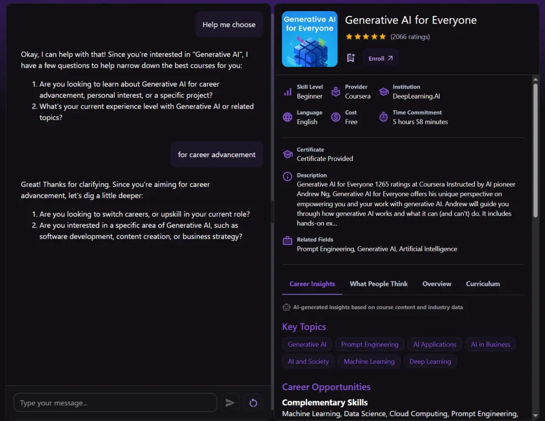The image size is (545, 421).
Task: Click the 2066 ratings link
Action: pos(409,36)
